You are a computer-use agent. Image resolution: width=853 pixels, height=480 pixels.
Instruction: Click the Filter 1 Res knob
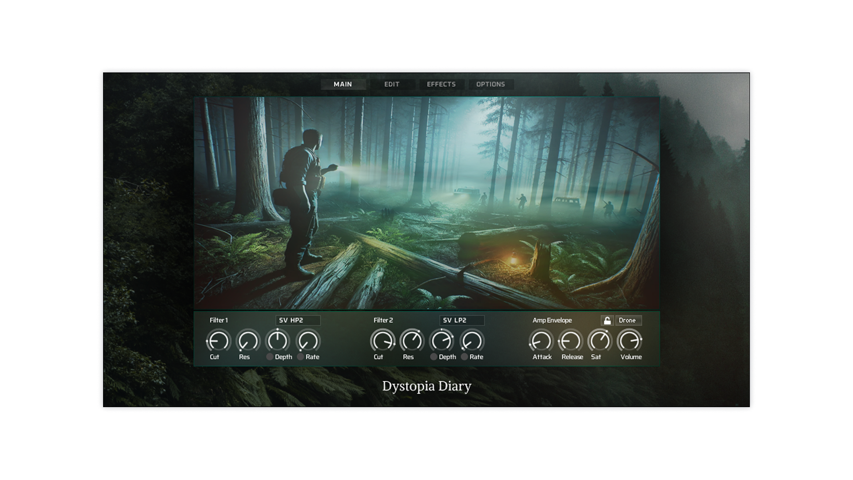point(248,341)
